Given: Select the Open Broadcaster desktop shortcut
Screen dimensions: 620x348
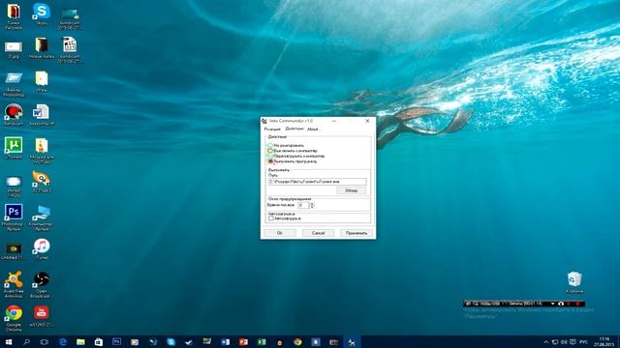Looking at the screenshot, I should click(x=42, y=284).
